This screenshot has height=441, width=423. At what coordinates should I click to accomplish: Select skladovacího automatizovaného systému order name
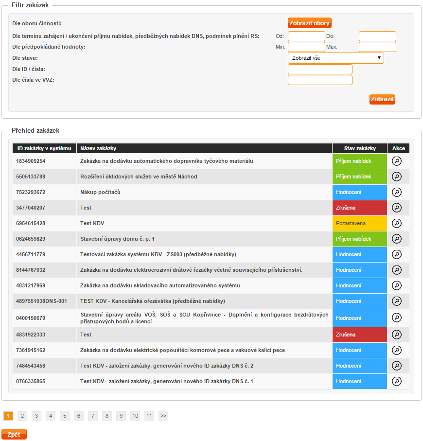(160, 285)
